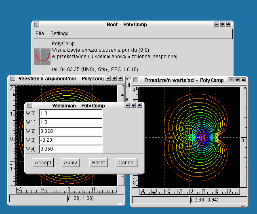Image resolution: width=257 pixels, height=214 pixels.
Task: Click down-arrow titlebar button of Wielomian dialog
Action: tap(133, 105)
